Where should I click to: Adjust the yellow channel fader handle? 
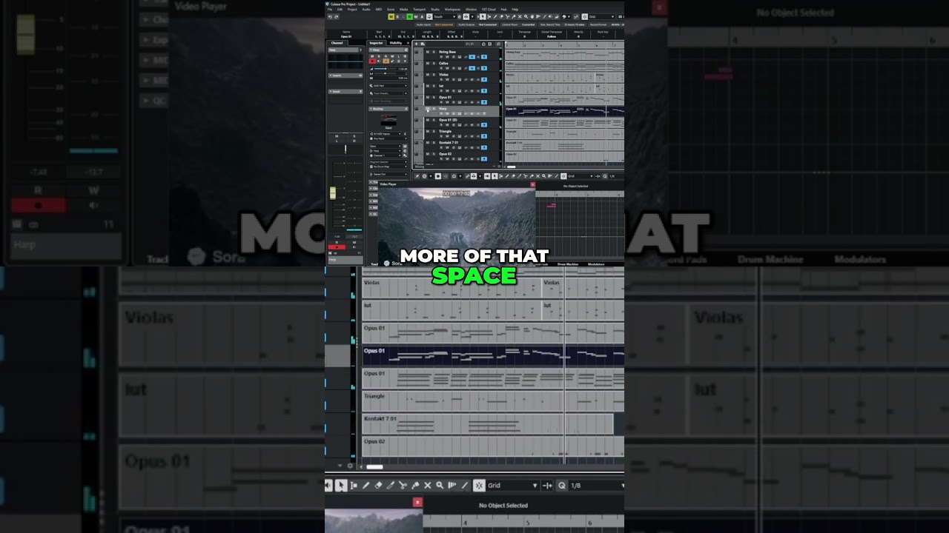pos(333,193)
